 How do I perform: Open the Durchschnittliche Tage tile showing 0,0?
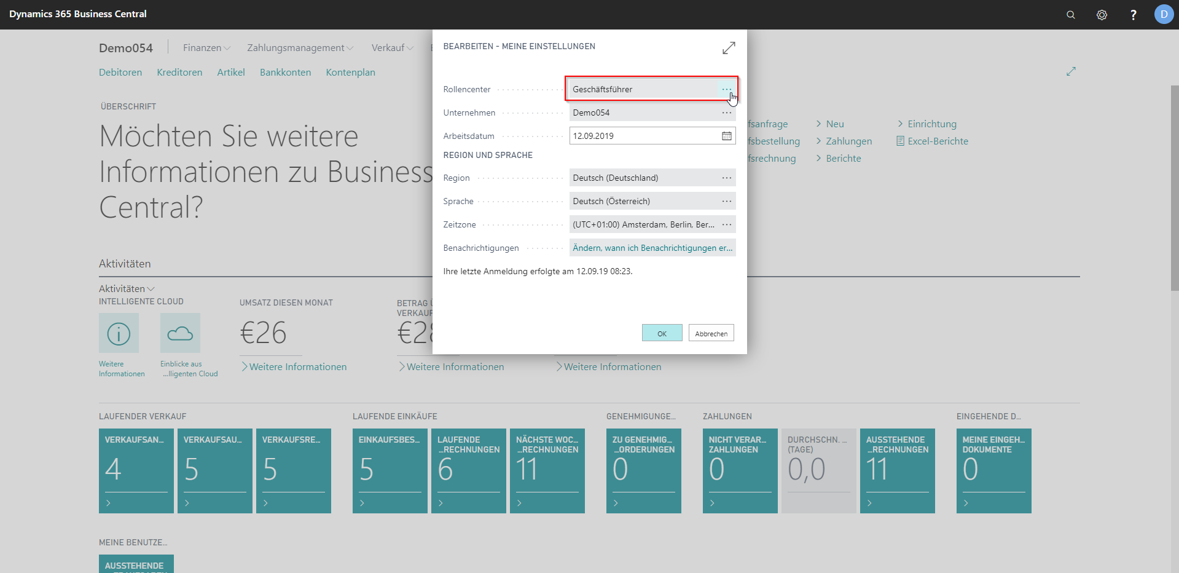coord(819,471)
